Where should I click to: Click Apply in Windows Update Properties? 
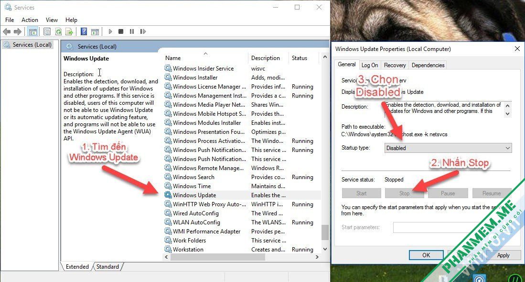click(x=503, y=255)
